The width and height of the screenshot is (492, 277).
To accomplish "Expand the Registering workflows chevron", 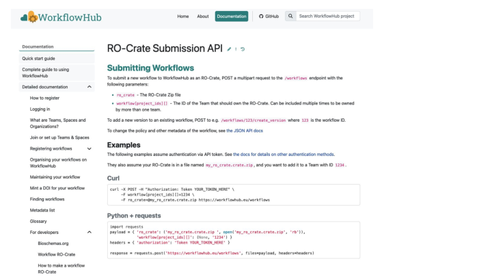I will [90, 149].
